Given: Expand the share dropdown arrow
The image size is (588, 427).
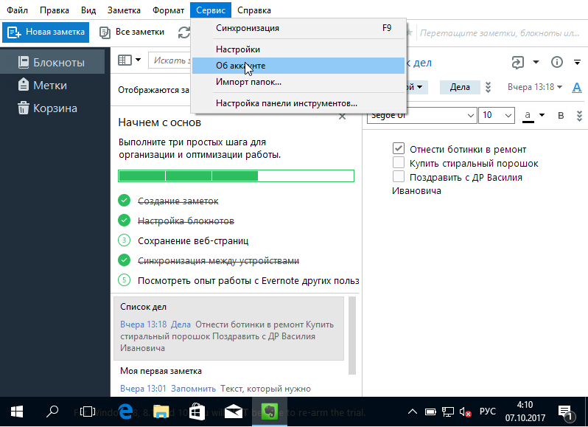Looking at the screenshot, I should tap(536, 62).
